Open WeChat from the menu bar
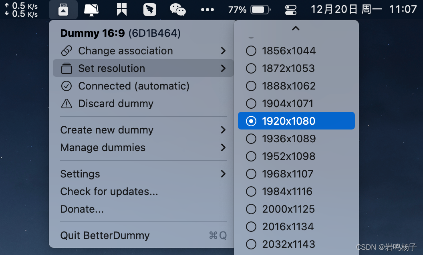Screen dimensions: 423x255 pyautogui.click(x=178, y=10)
